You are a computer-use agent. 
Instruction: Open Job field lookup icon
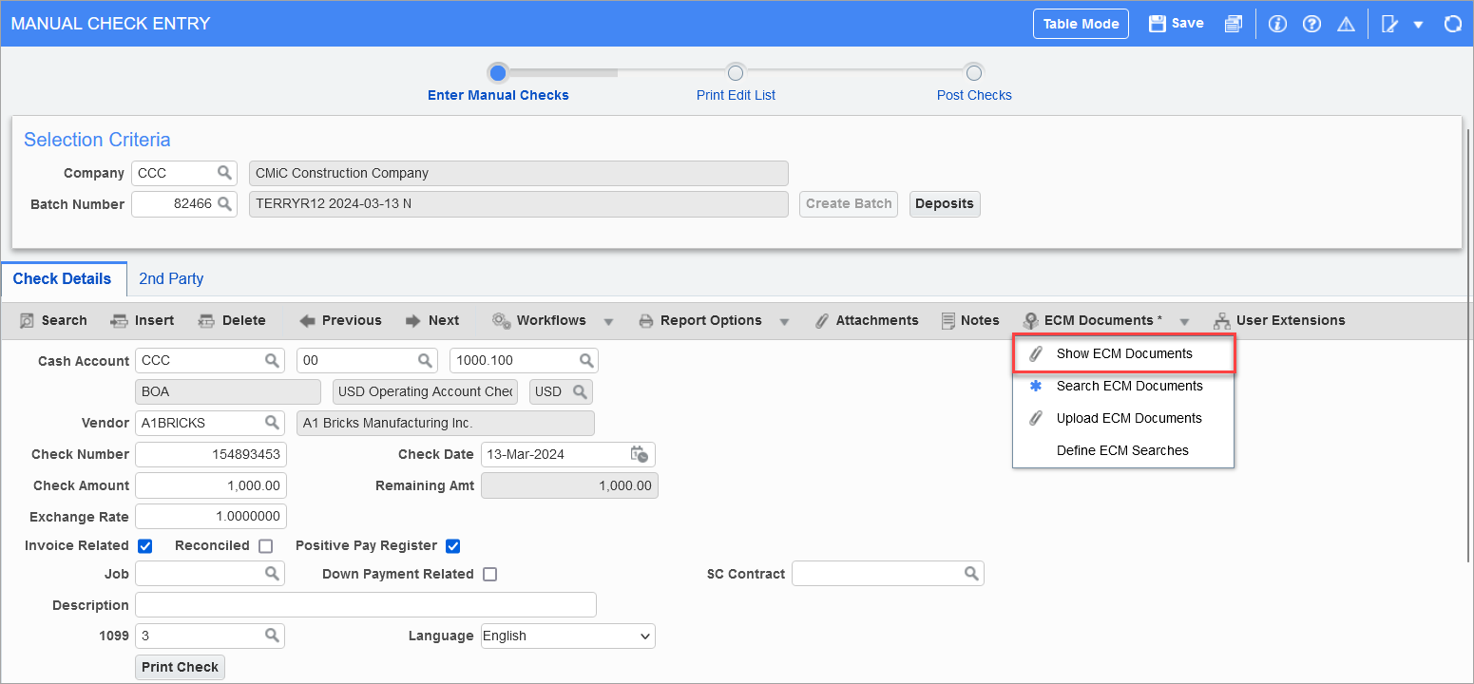tap(272, 574)
